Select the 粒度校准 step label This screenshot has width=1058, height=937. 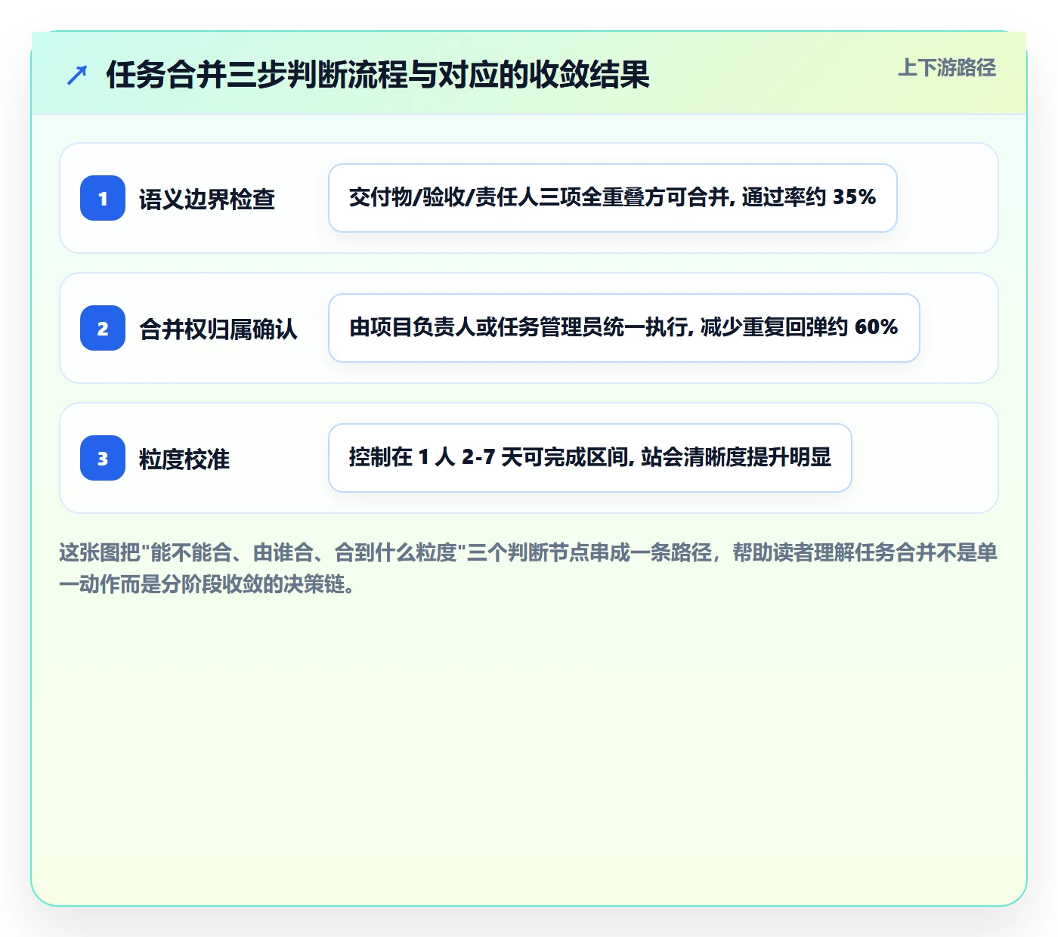coord(184,459)
